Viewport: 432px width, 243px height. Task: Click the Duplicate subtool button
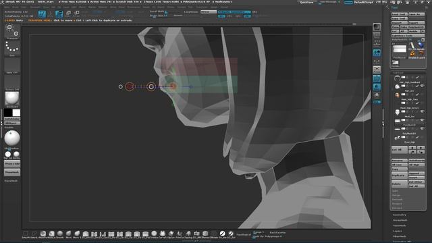(x=399, y=175)
